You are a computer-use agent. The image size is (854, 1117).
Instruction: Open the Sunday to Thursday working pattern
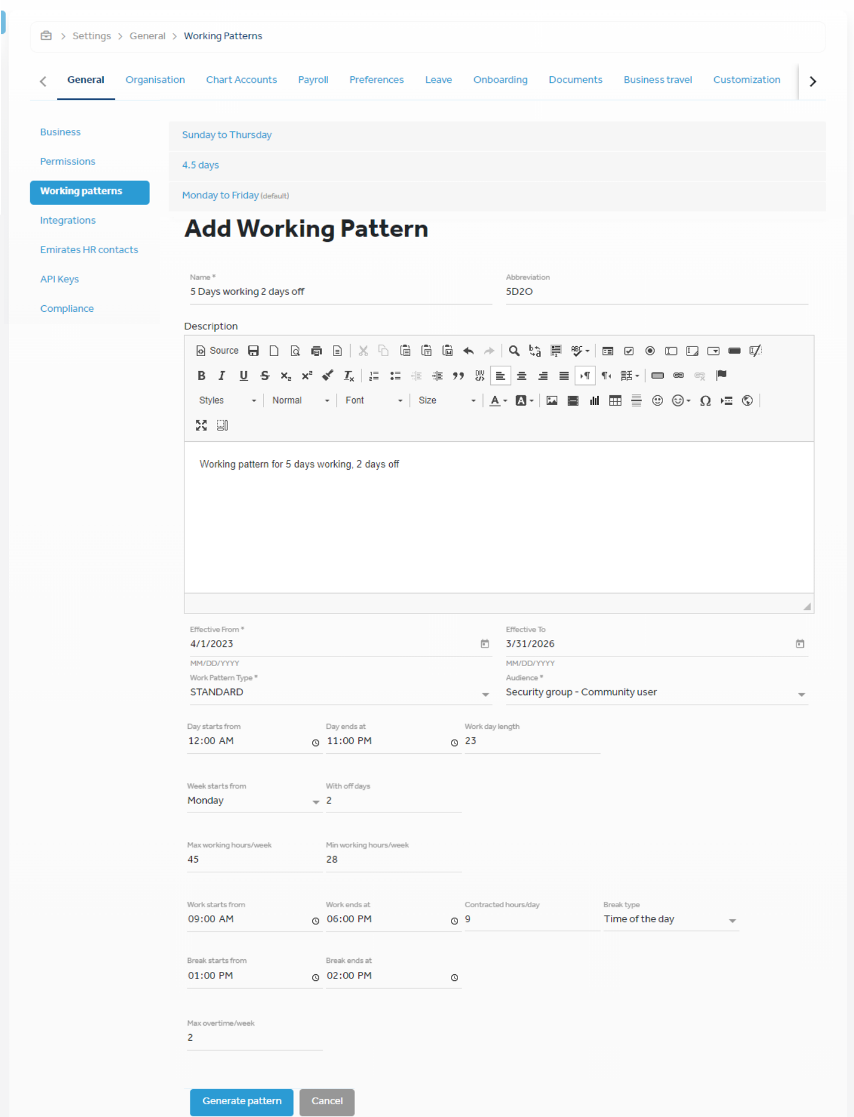click(227, 135)
